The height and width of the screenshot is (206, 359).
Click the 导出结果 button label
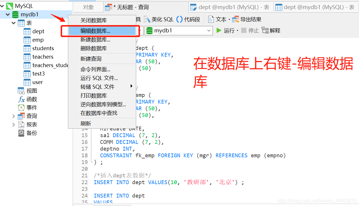(251, 20)
